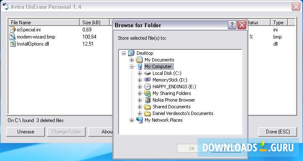303x161 pixels.
Task: Select the modern-wizard.bmp file name
Action: click(x=36, y=37)
